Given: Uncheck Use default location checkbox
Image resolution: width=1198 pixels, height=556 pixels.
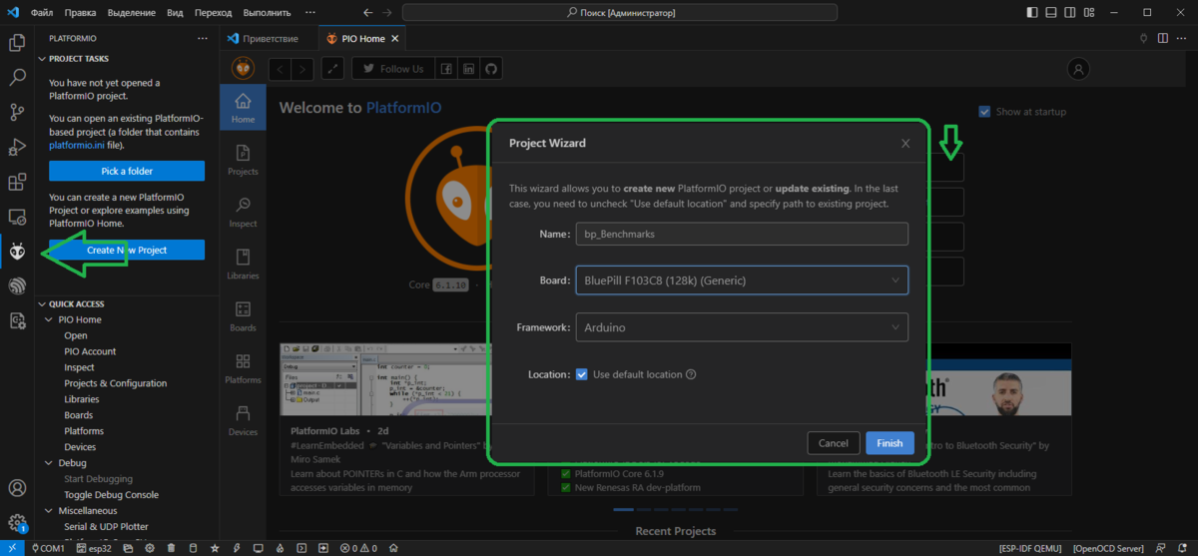Looking at the screenshot, I should [582, 374].
